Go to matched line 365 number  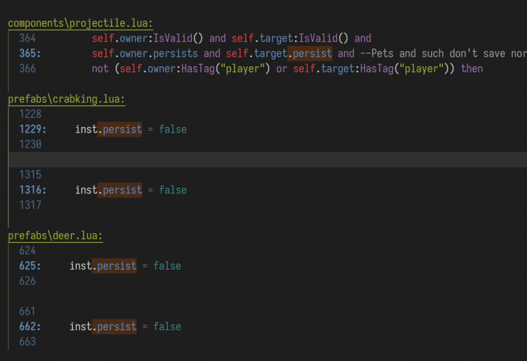pos(30,53)
